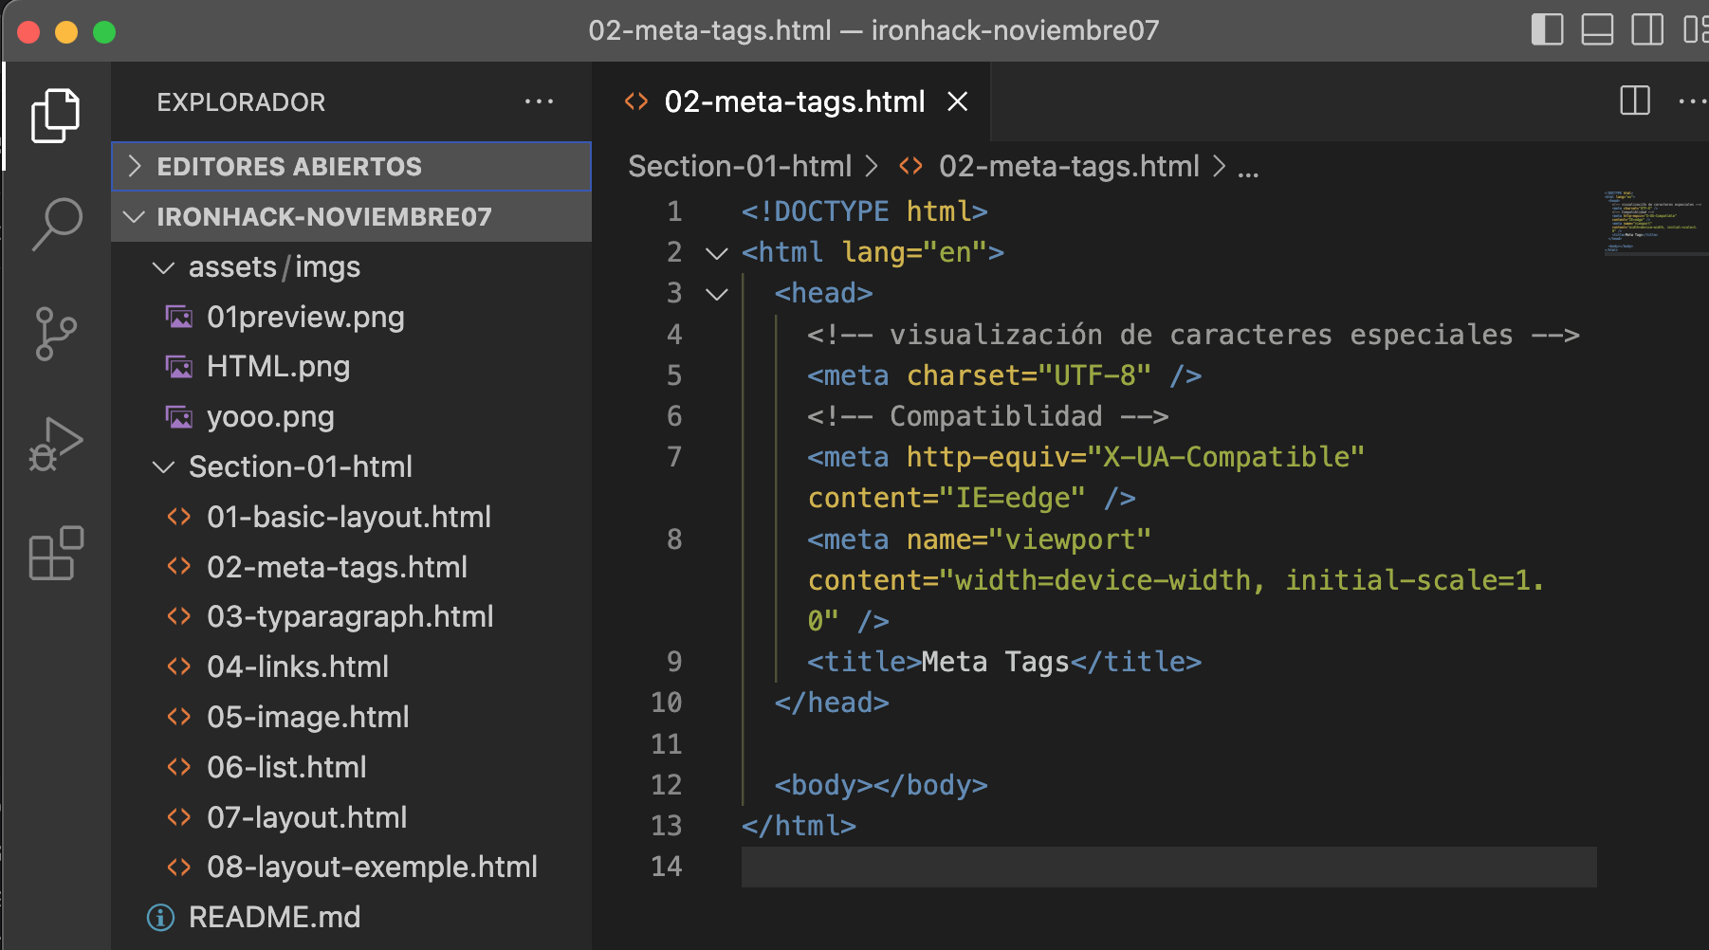Screen dimensions: 1709x950
Task: Open Explorer panel more actions menu
Action: point(539,101)
